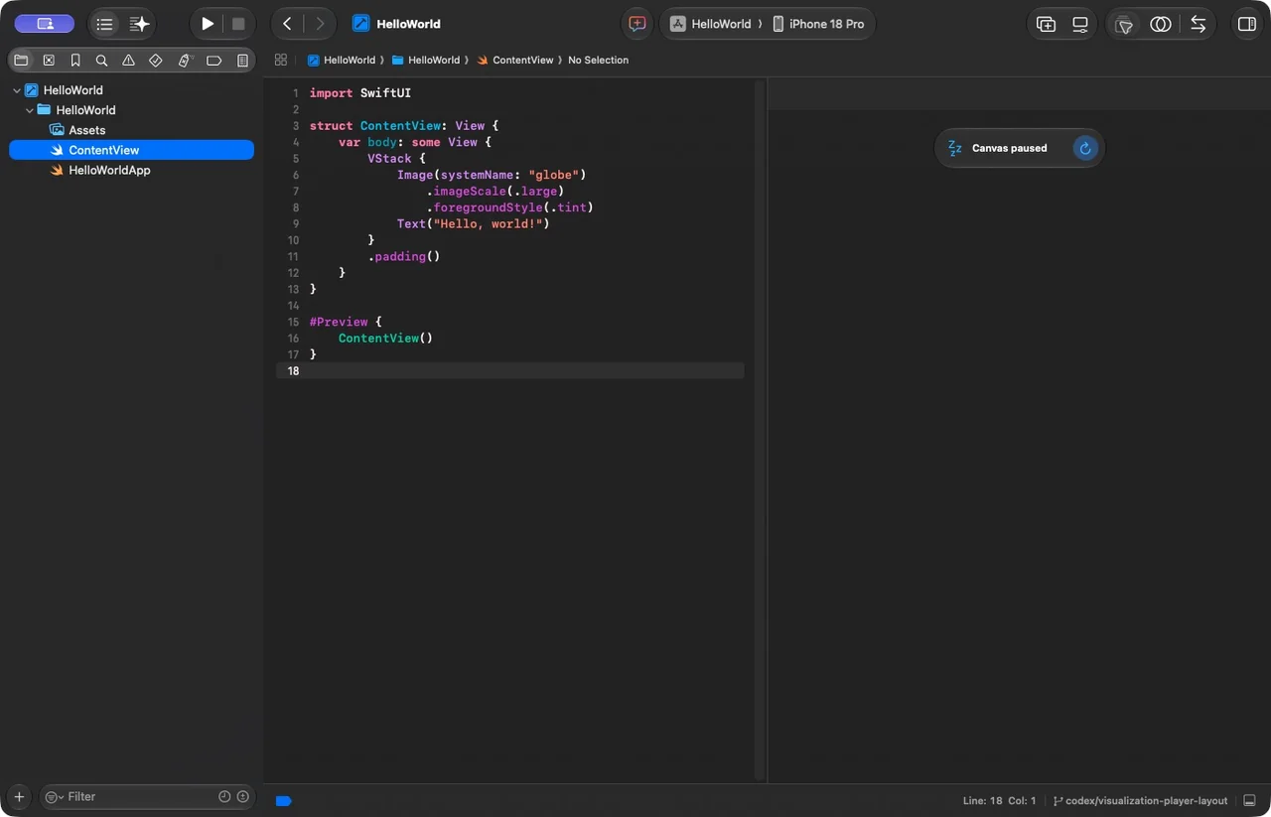
Task: Click the swap arrows editor icon
Action: [x=1199, y=24]
